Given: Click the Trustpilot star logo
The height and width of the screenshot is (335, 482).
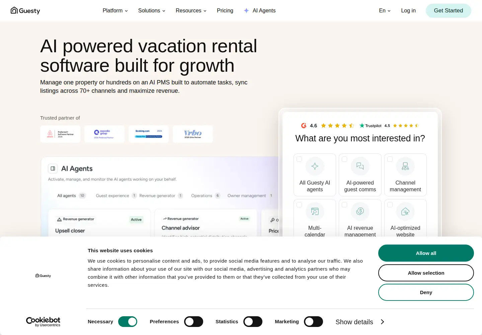Looking at the screenshot, I should click(x=362, y=126).
